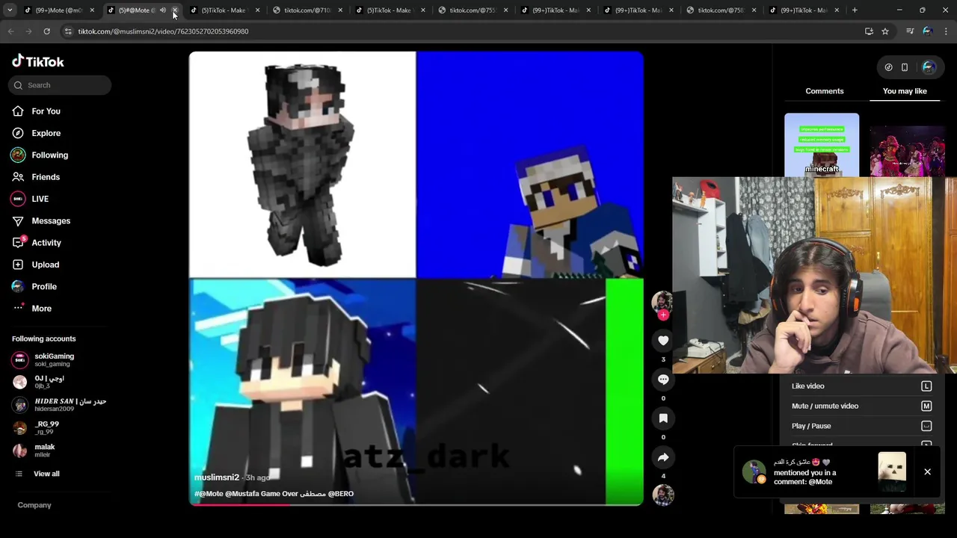This screenshot has width=957, height=538.
Task: Click the Mute / unmute video M key
Action: 926,406
